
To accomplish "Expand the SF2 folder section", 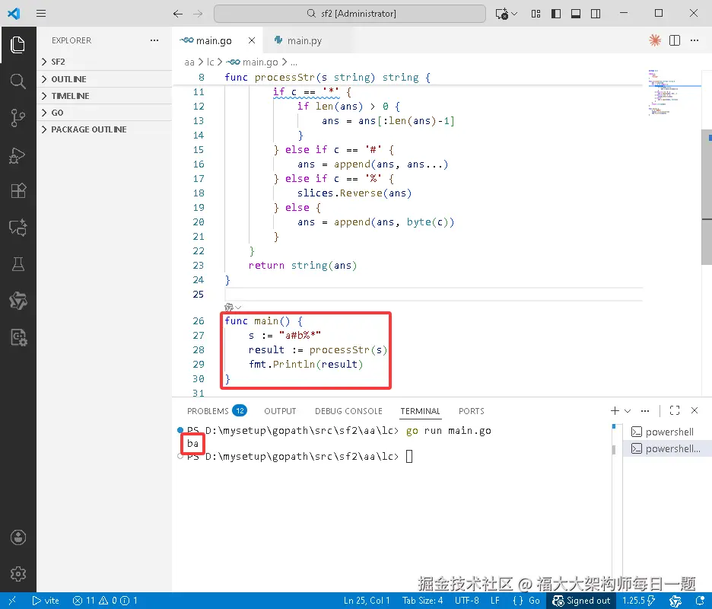I will 104,62.
